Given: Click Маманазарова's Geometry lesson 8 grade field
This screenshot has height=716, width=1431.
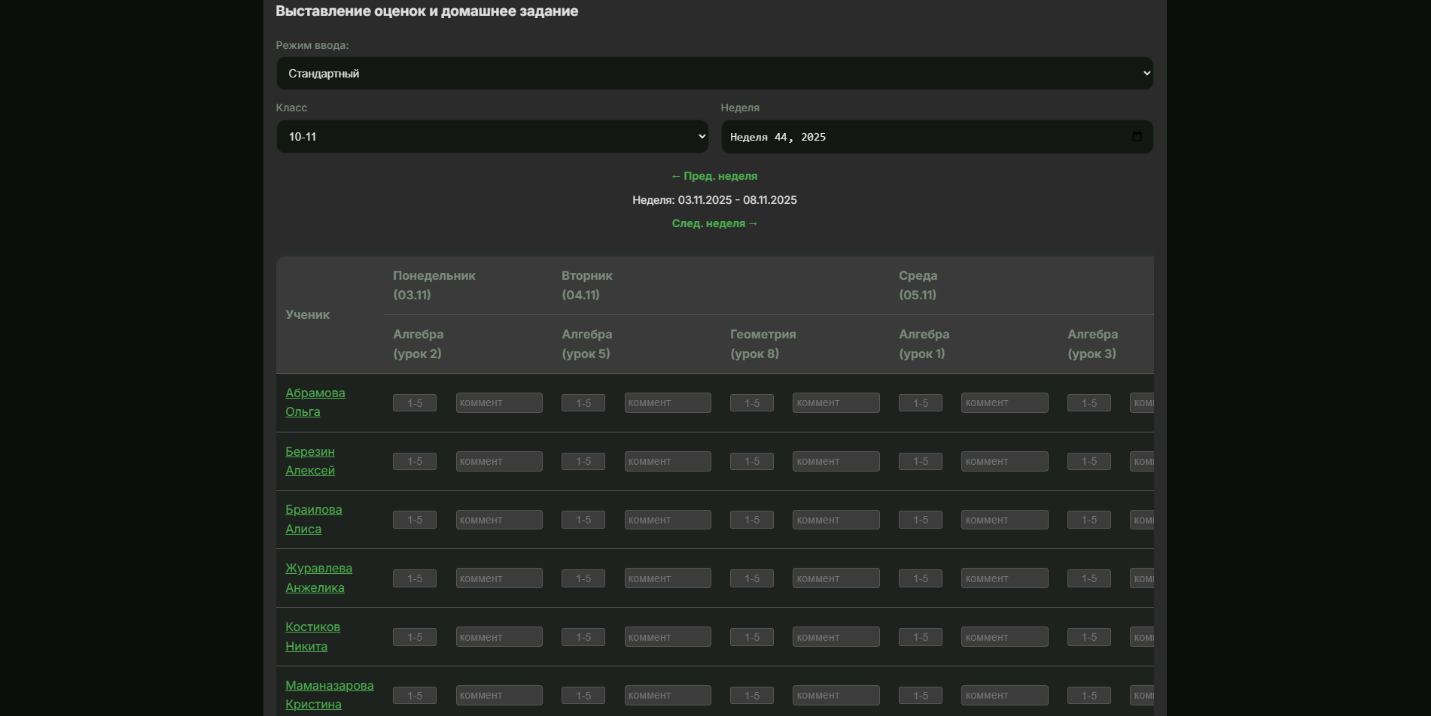Looking at the screenshot, I should (x=752, y=696).
